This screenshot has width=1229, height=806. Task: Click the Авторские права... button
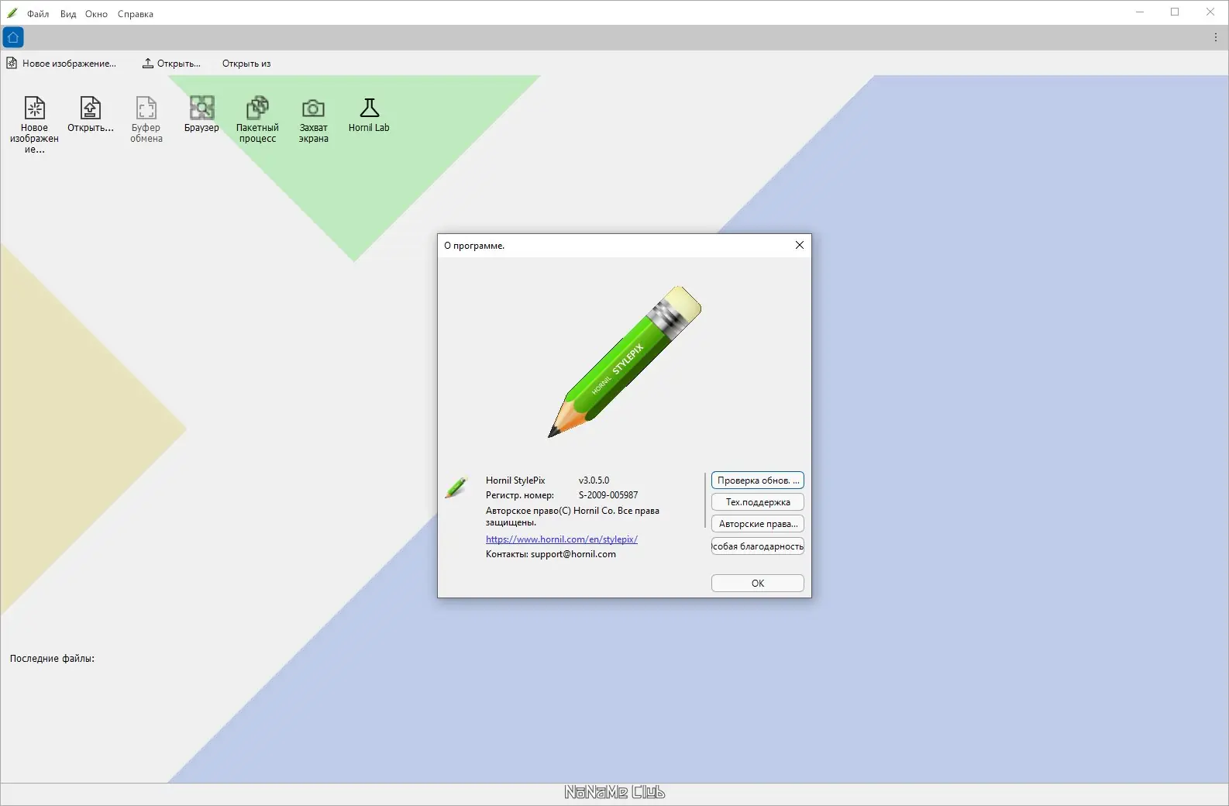pyautogui.click(x=758, y=524)
